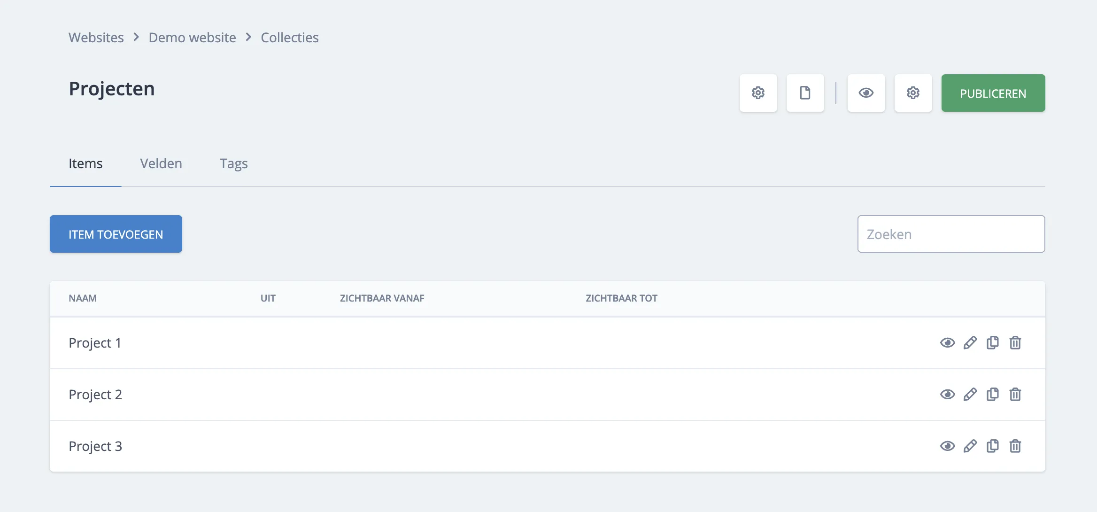Click the preview eye button beside Publiceren
Screen dimensions: 1097x512
click(866, 93)
